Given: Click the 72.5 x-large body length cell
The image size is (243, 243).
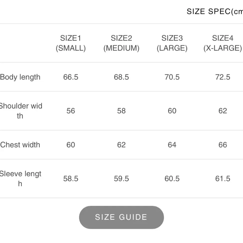Looking at the screenshot, I should [x=223, y=77].
